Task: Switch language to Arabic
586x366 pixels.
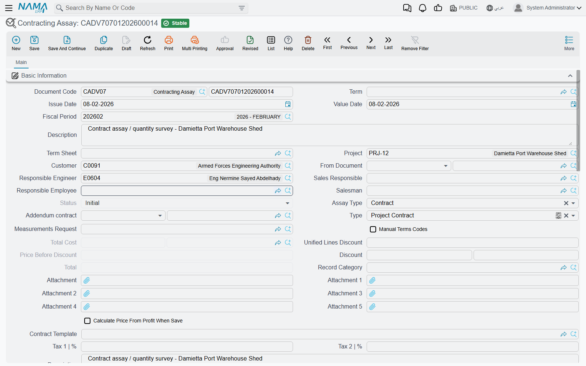Action: pos(495,8)
